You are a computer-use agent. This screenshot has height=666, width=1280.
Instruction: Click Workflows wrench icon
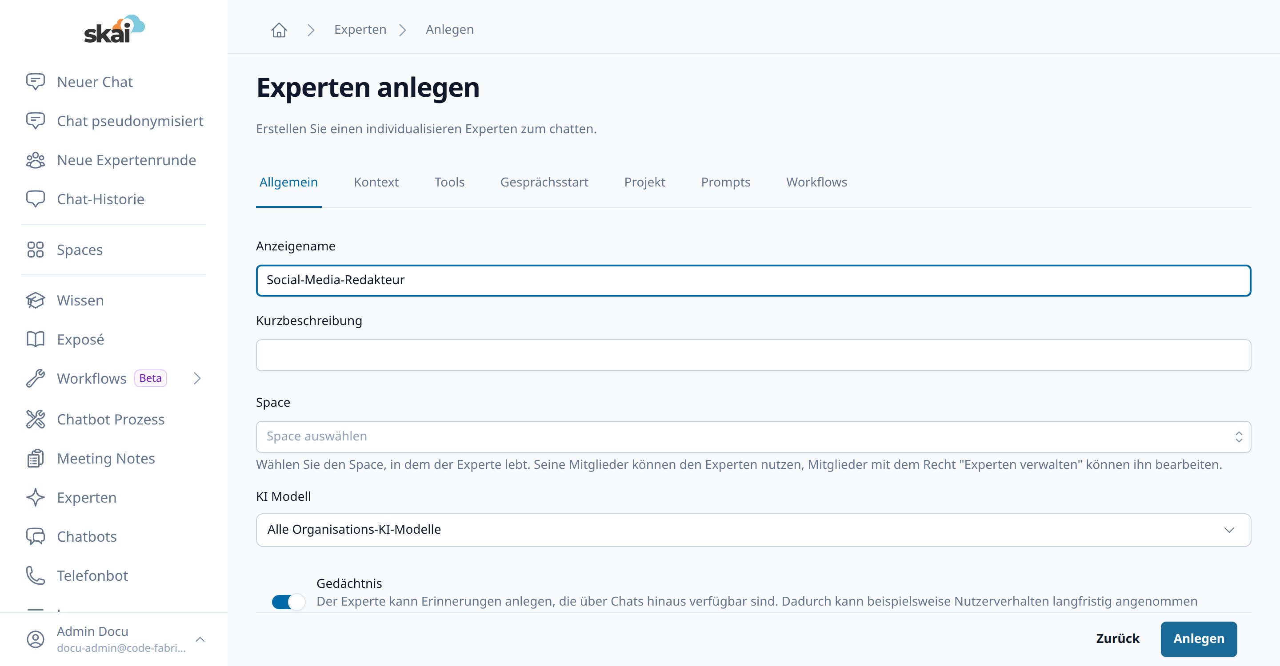[35, 378]
